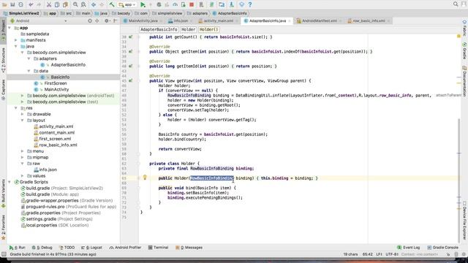
Task: Click the Navigate Back arrow icon
Action: tap(94, 4)
